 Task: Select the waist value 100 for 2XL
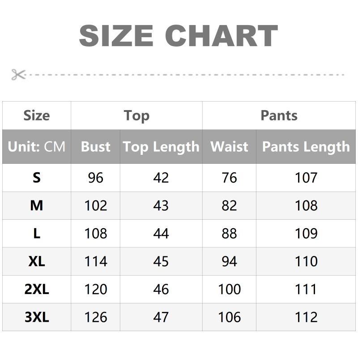(x=229, y=289)
